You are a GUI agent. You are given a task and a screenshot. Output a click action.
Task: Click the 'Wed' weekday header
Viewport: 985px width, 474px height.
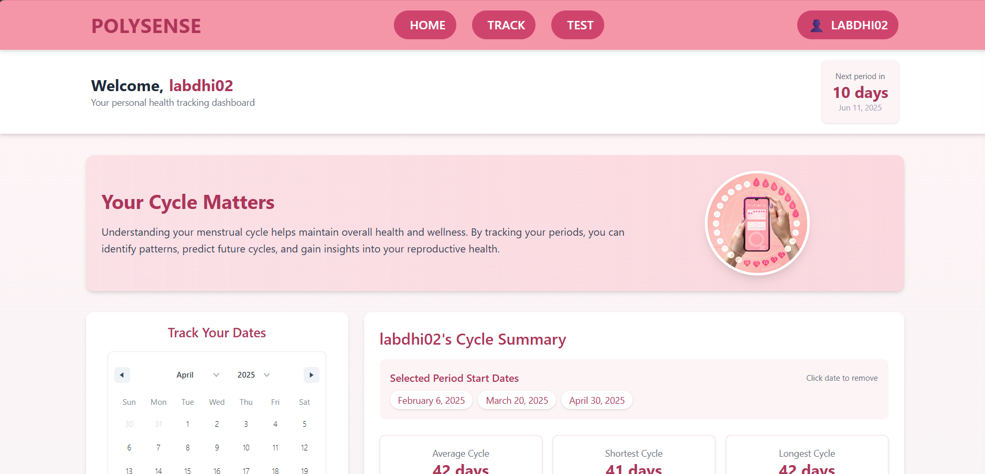(x=217, y=402)
